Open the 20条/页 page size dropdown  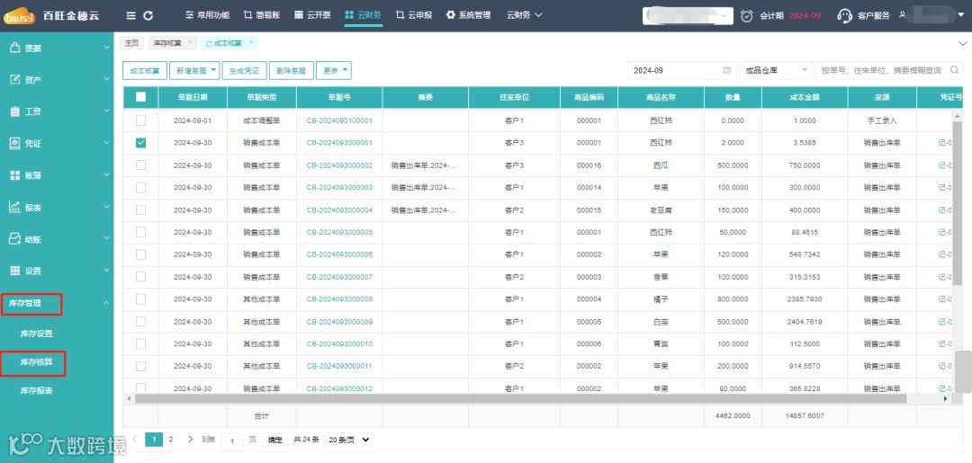click(348, 440)
